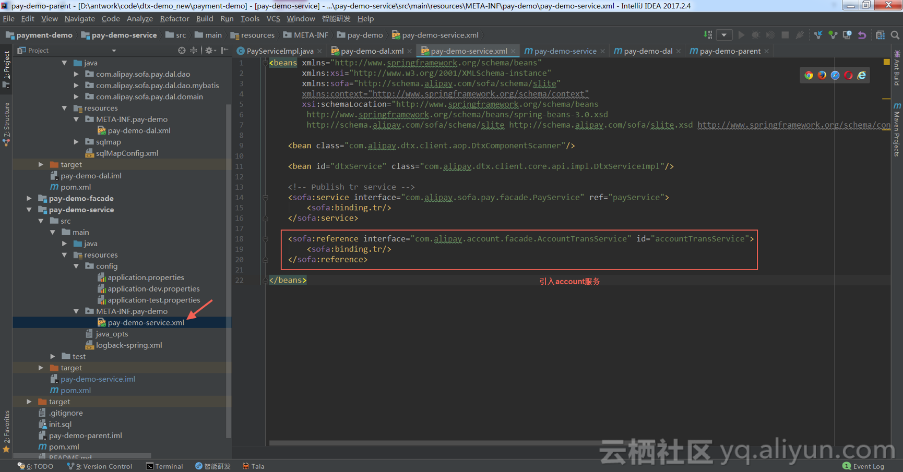Toggle the 1: Project side tab

(6, 69)
